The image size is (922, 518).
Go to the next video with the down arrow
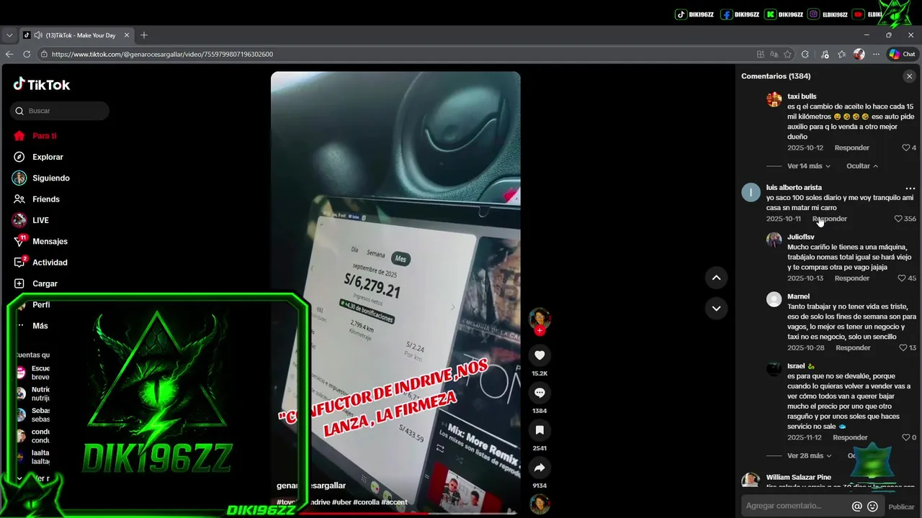(x=716, y=308)
